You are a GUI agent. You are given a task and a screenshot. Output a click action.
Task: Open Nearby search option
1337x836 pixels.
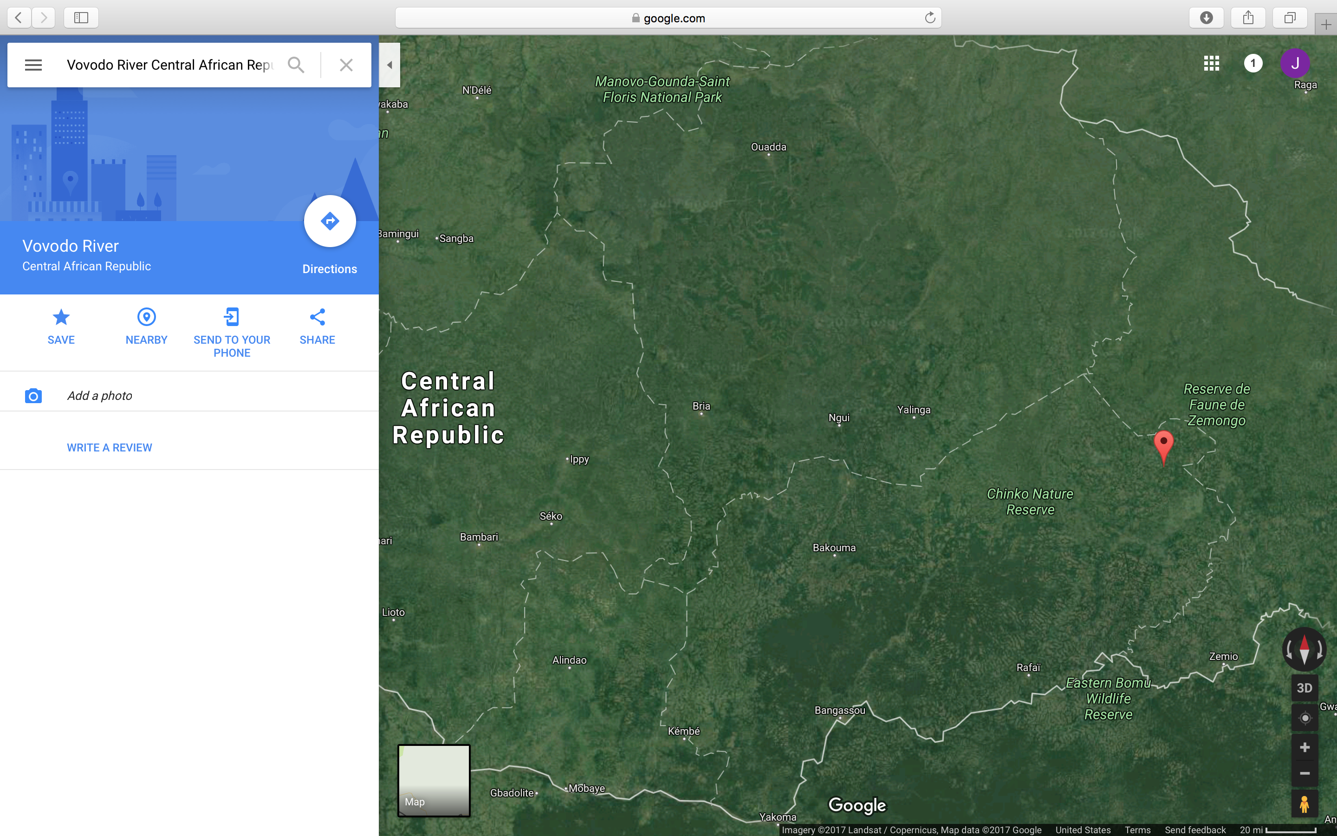point(146,326)
